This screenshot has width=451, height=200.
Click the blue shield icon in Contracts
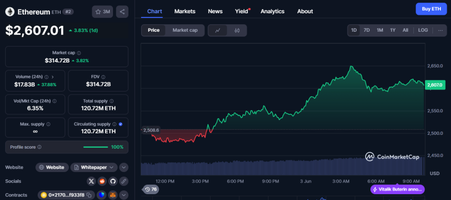(x=102, y=195)
